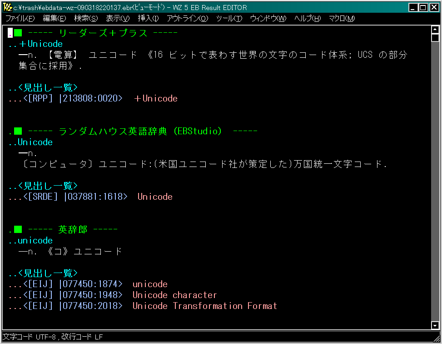The image size is (442, 344).
Task: Maximize the WZ editor window
Action: tap(423, 7)
